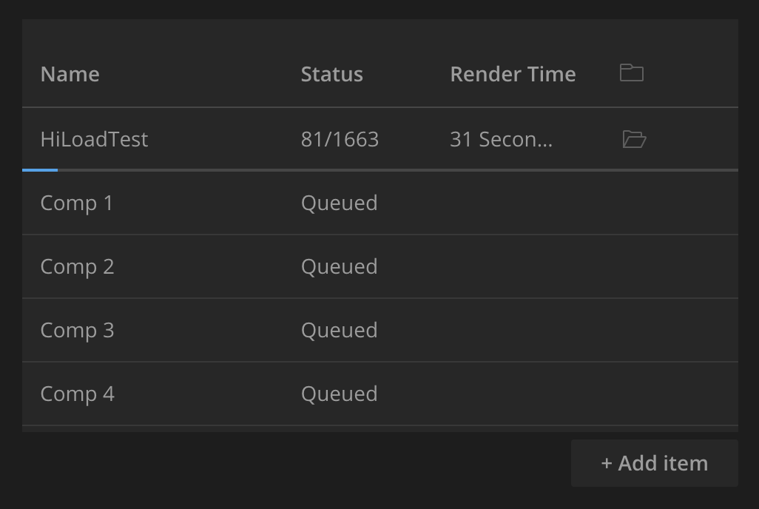This screenshot has height=509, width=759.
Task: Click the Queued status for Comp 2
Action: tap(340, 267)
